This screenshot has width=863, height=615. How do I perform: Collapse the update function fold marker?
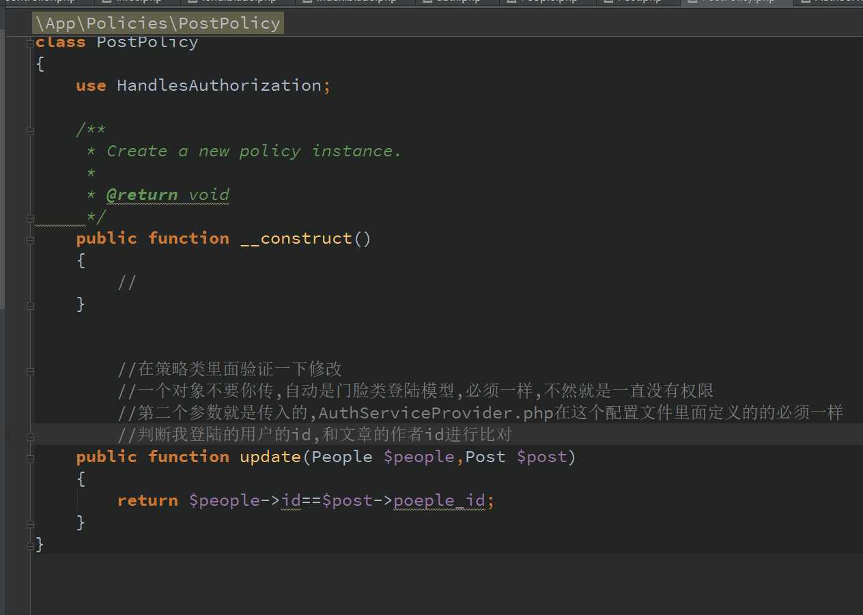tap(30, 457)
